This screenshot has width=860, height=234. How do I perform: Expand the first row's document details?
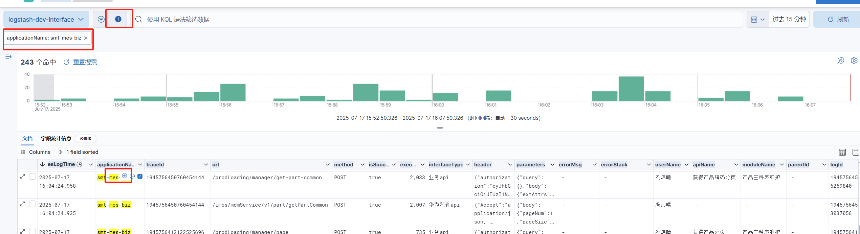[23, 177]
